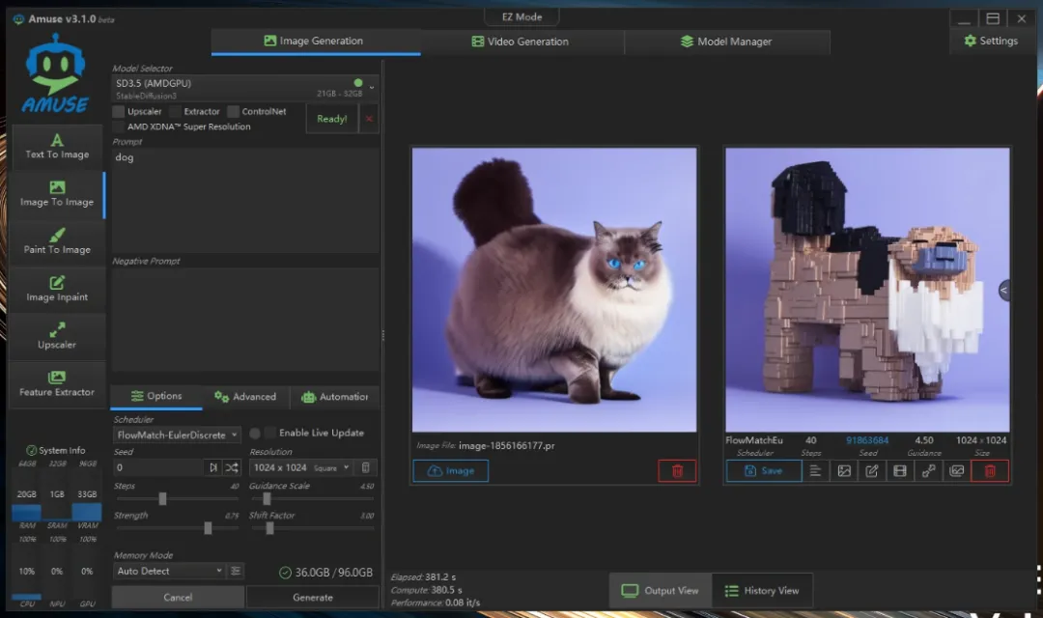Delete the input cat image
Screen dimensions: 1043x618
[677, 470]
